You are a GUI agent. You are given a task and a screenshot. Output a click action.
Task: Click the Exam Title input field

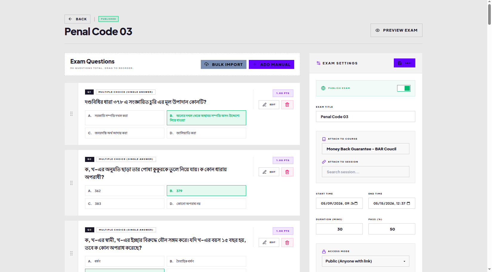click(365, 117)
